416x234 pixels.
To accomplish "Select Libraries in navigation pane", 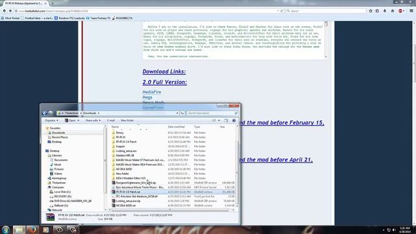I will [x=57, y=155].
